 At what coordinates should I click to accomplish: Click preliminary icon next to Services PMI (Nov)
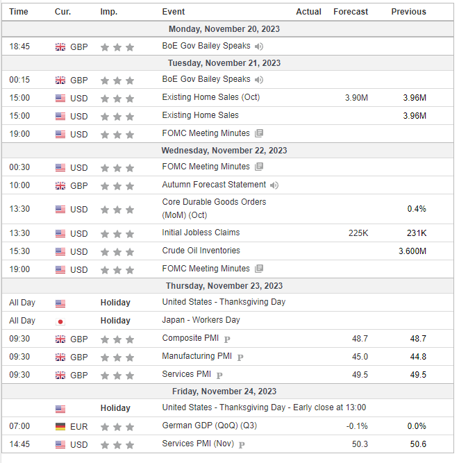pos(242,444)
